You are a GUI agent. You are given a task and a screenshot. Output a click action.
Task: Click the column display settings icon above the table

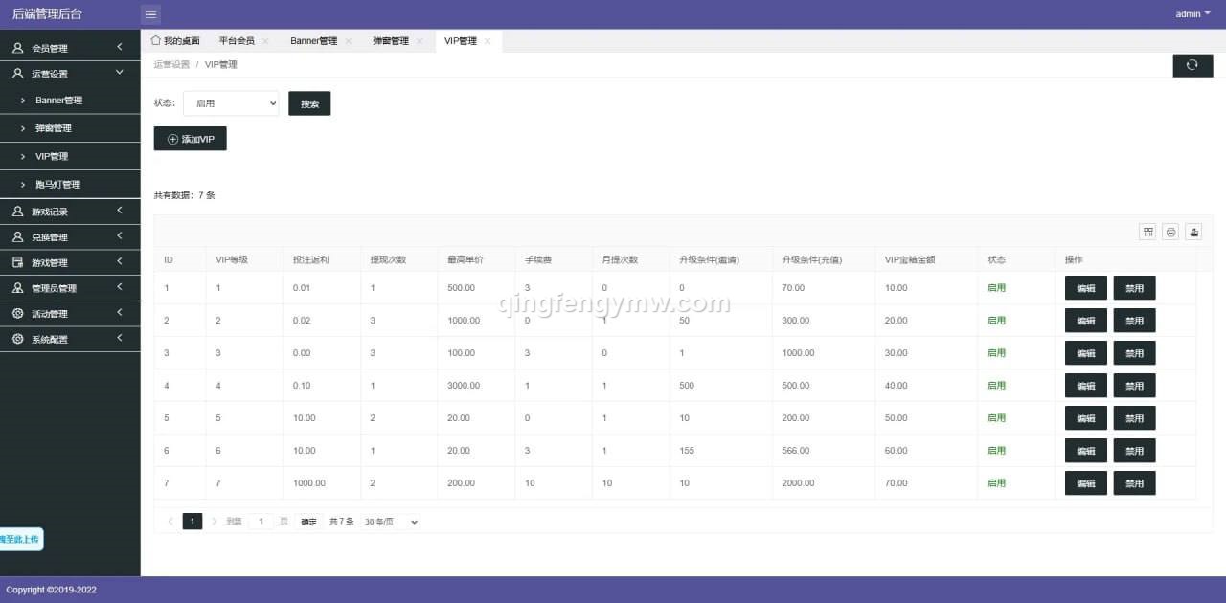click(1147, 232)
